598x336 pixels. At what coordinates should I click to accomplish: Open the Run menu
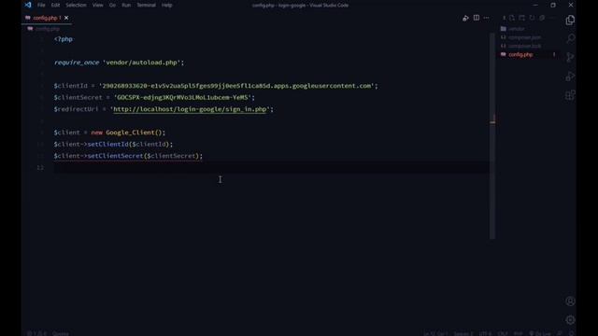point(126,6)
